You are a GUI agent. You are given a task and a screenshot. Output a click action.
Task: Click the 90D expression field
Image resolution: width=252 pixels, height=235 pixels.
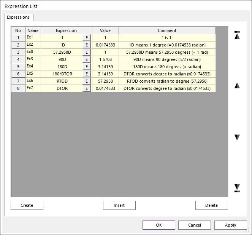(62, 59)
